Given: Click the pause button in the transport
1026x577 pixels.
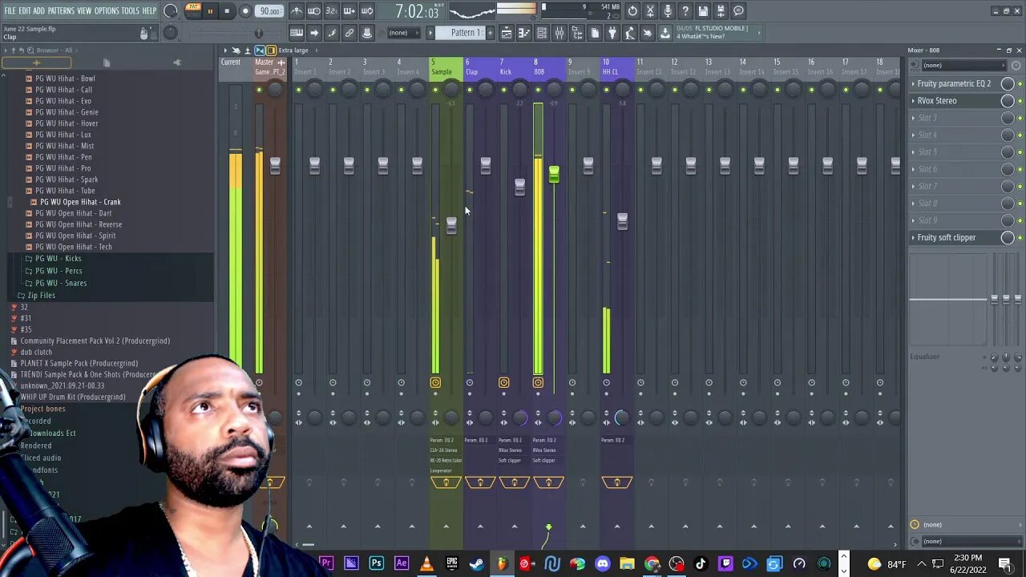Looking at the screenshot, I should [210, 11].
